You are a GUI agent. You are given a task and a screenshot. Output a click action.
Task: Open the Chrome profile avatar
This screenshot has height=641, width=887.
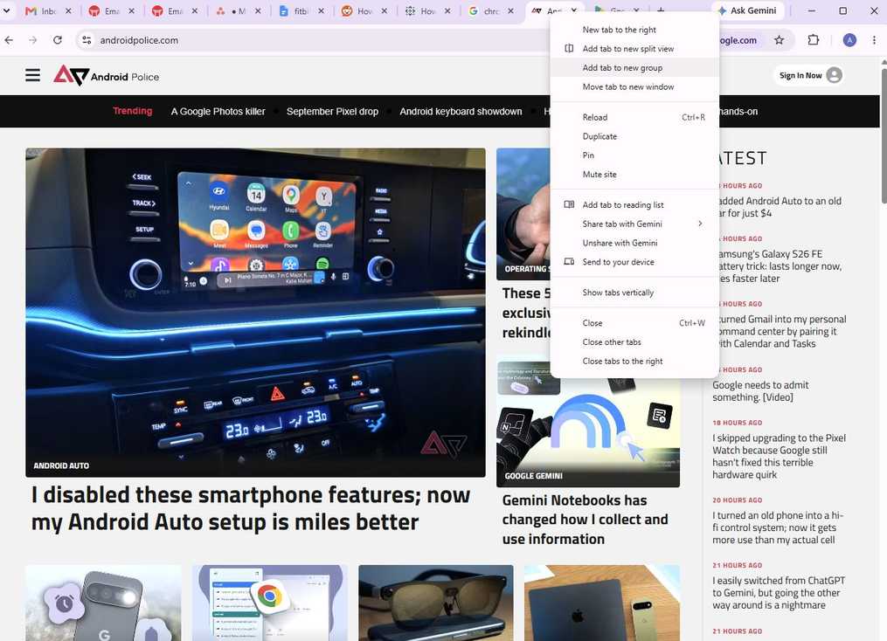tap(849, 40)
